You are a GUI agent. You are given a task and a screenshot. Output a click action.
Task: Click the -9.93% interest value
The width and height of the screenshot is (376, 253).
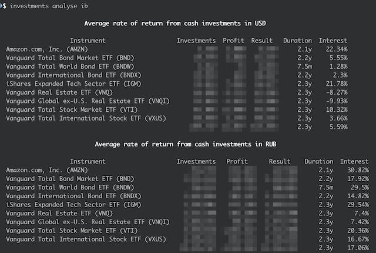click(x=337, y=101)
